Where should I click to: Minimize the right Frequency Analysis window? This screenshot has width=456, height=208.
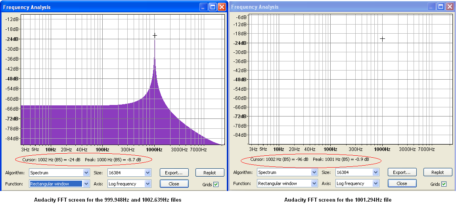coord(431,7)
